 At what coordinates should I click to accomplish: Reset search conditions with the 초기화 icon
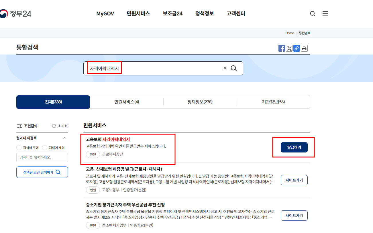[x=54, y=126]
